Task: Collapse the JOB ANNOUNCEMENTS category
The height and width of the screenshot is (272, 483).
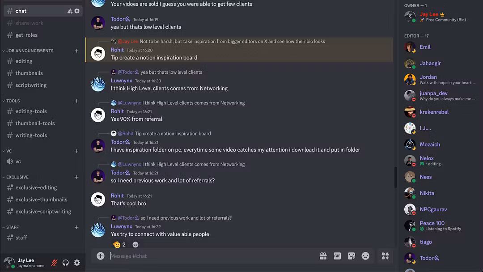Action: 30,51
